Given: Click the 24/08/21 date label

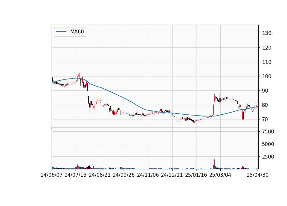Looking at the screenshot, I should [100, 175].
